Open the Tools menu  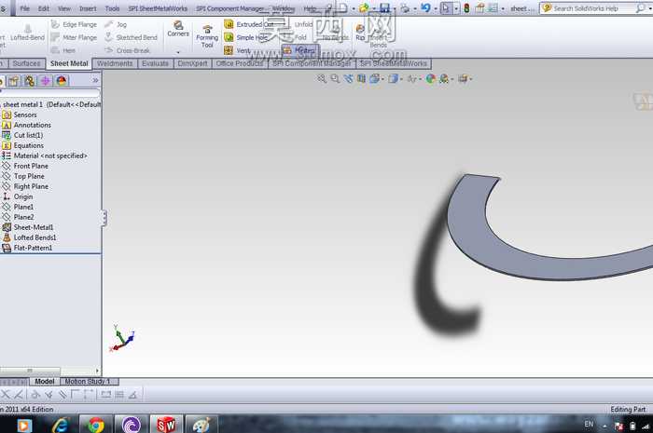[112, 8]
